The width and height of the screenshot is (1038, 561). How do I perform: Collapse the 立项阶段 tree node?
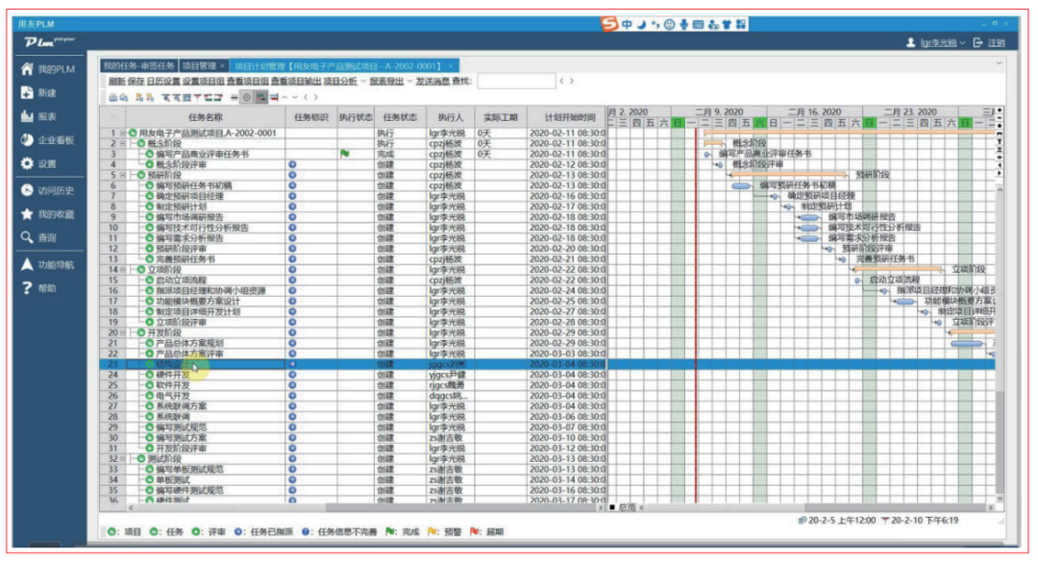point(123,270)
